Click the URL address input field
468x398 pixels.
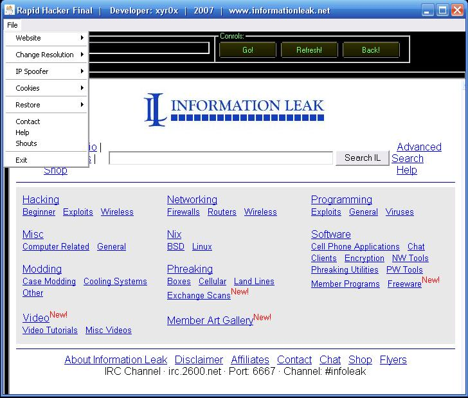point(148,48)
